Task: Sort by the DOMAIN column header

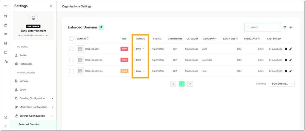Action: tap(83, 39)
